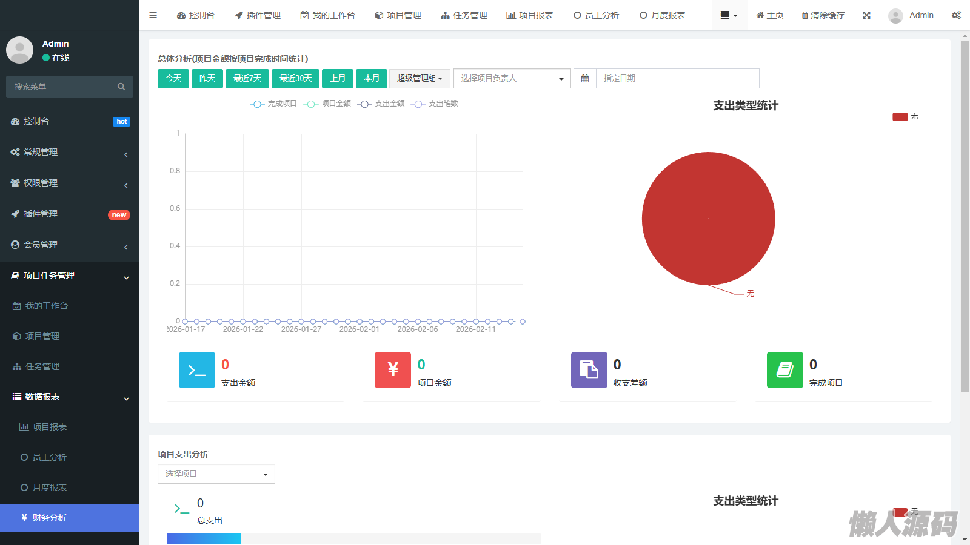
Task: Open the 超级管理组 dropdown
Action: point(420,79)
